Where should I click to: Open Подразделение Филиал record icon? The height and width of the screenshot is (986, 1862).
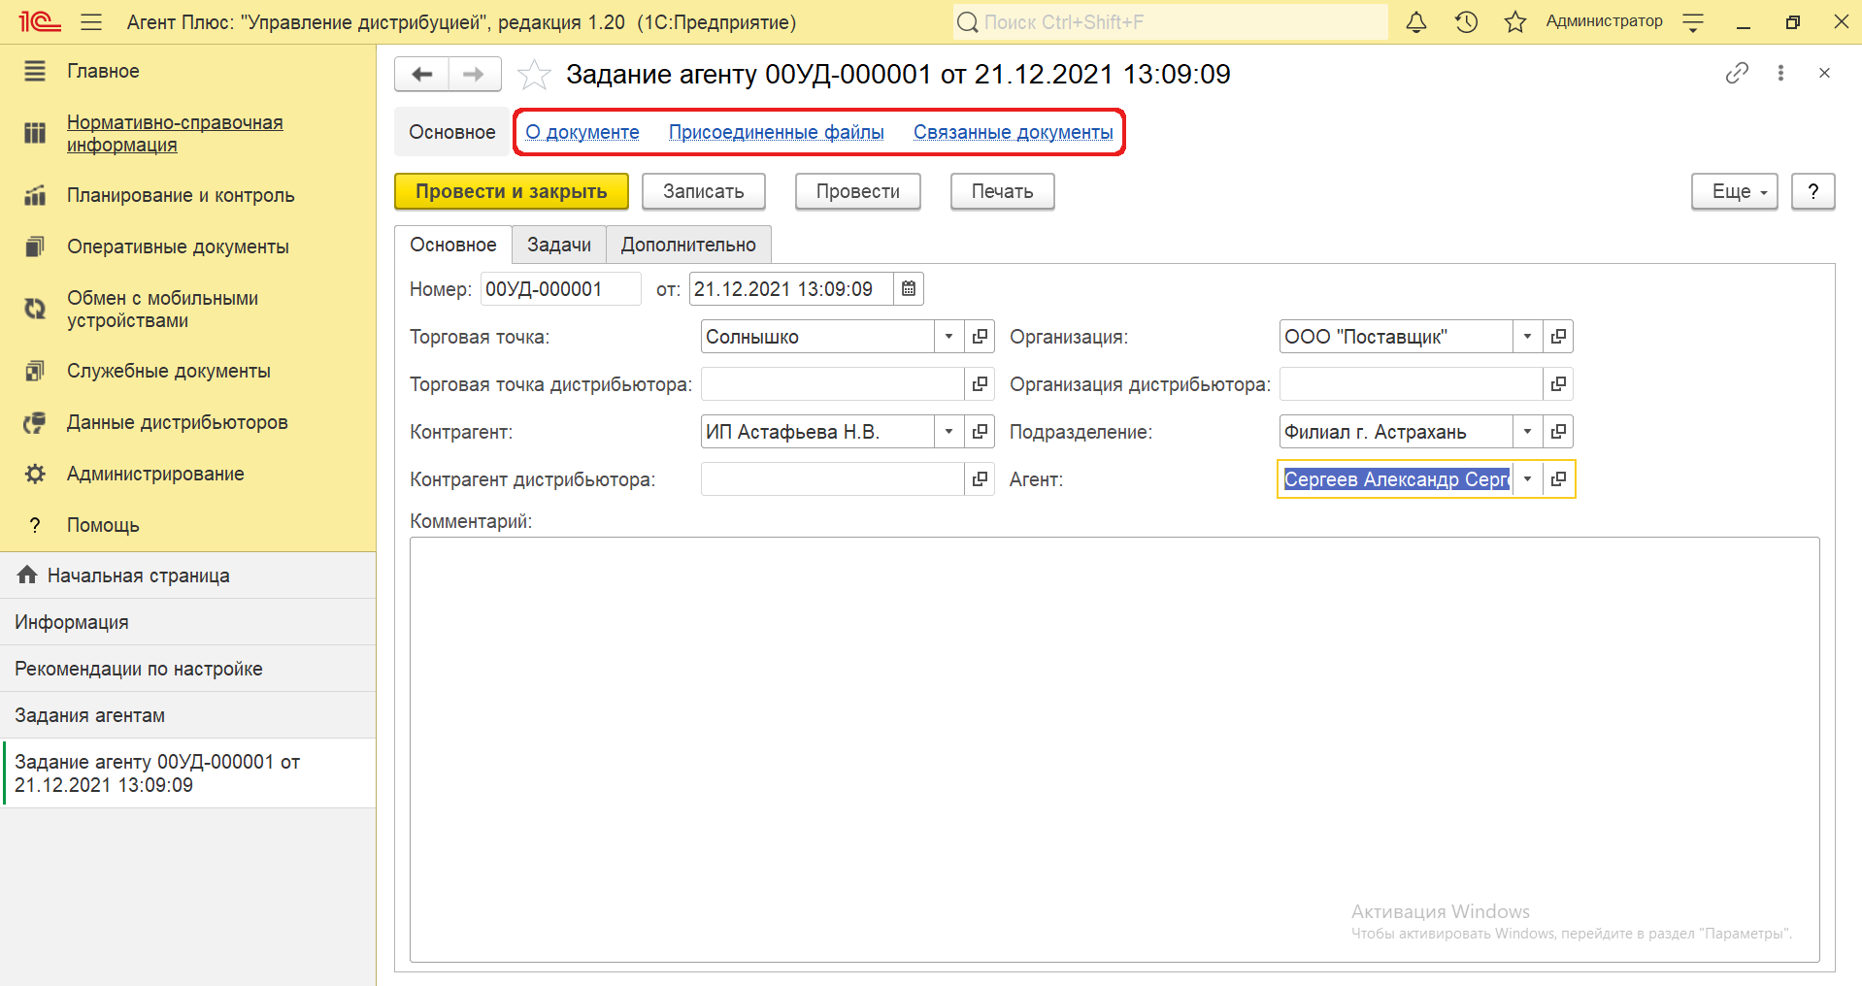click(x=1558, y=431)
